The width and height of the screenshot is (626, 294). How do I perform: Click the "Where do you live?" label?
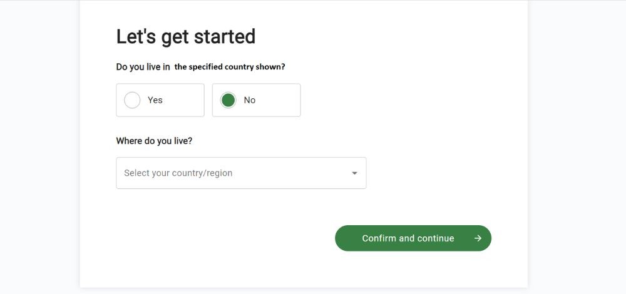tap(154, 141)
